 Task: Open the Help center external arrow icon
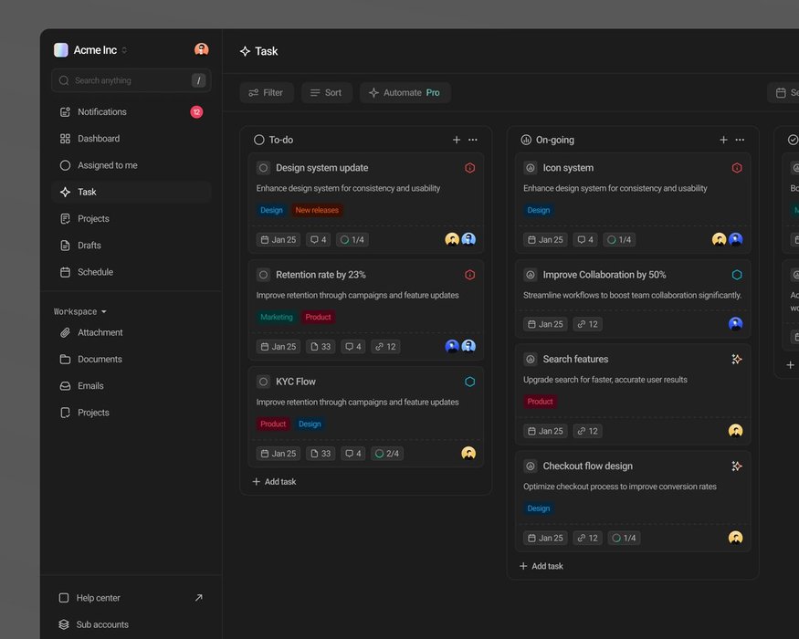pyautogui.click(x=199, y=598)
